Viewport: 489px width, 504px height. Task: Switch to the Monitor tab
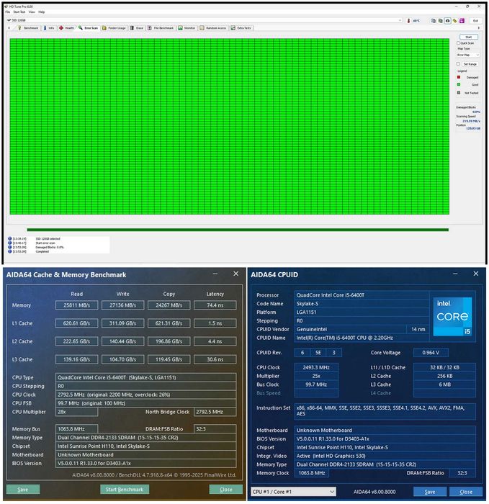187,28
